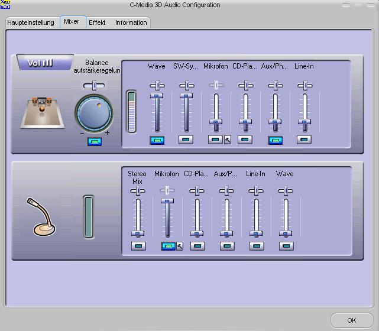
Task: Click playback SW-Synth balance slider
Action: 187,86
